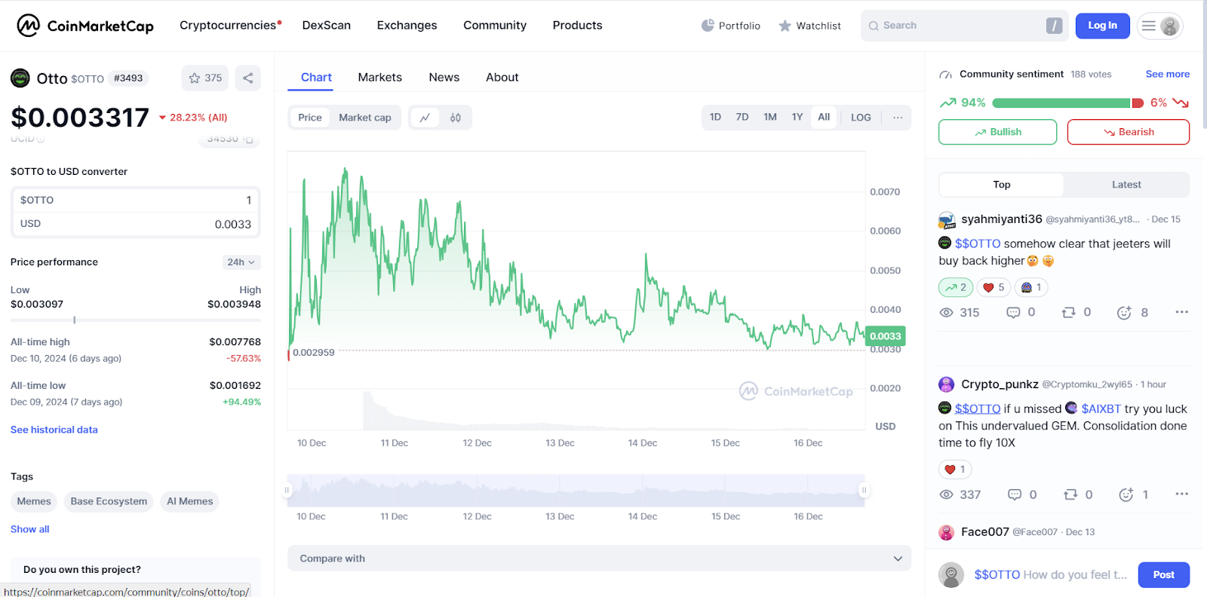
Task: Open more options on Crypto_punkz post
Action: point(1181,494)
